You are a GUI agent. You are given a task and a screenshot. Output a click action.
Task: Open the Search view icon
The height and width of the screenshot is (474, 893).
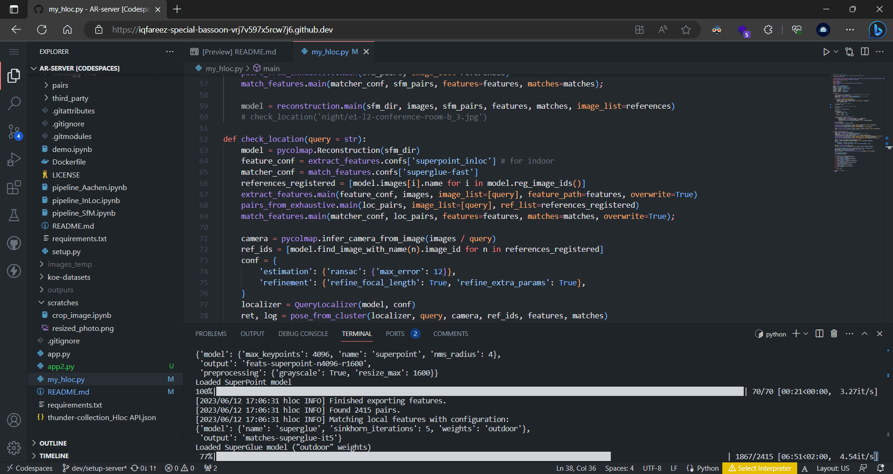pos(14,103)
